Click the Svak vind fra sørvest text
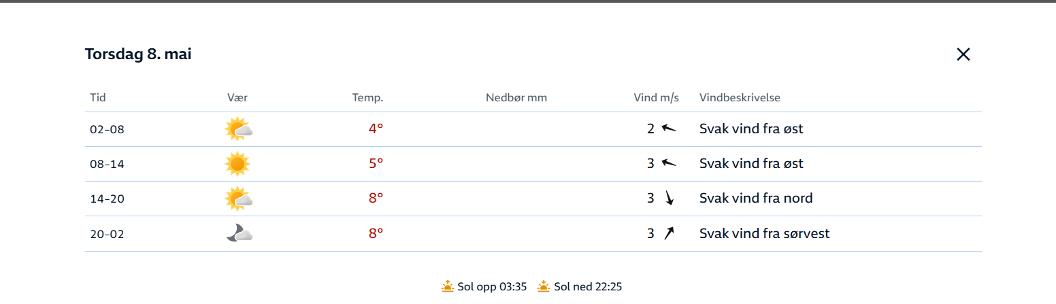The image size is (1056, 304). click(x=765, y=233)
